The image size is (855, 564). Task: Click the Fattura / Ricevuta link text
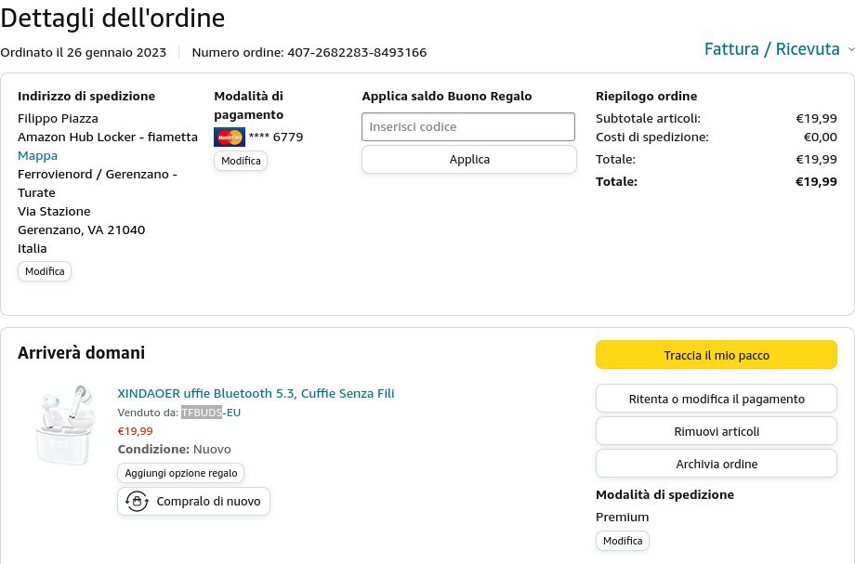771,49
